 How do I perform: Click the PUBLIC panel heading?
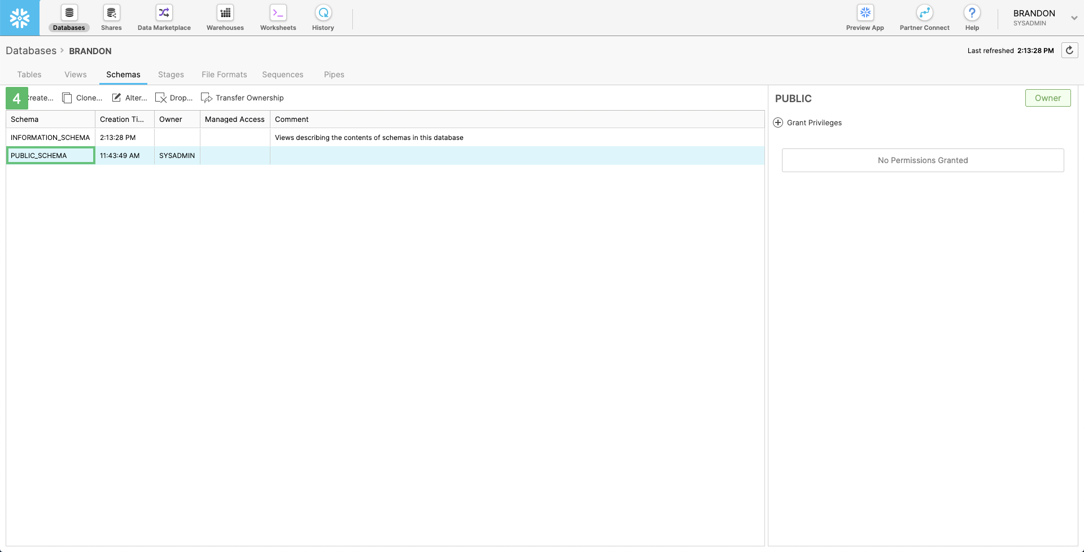pyautogui.click(x=793, y=98)
